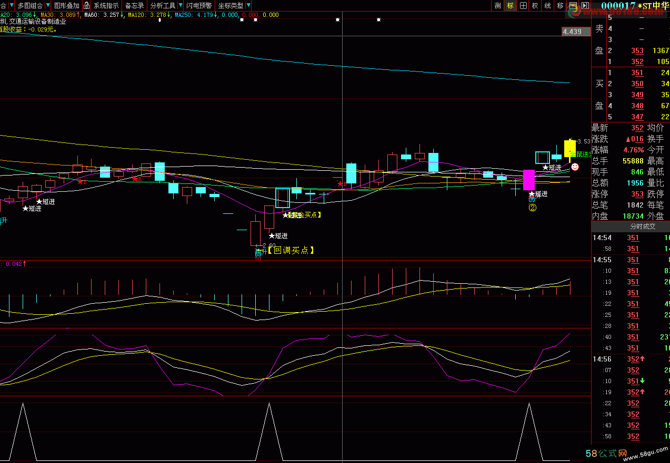Click the red smiley face chart marker
This screenshot has width=670, height=463.
point(575,167)
